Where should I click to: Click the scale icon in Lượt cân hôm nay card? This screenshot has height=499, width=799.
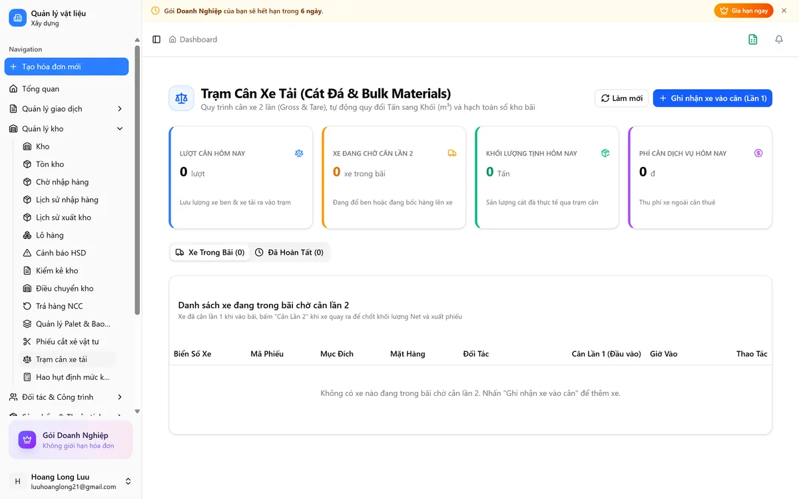[299, 153]
